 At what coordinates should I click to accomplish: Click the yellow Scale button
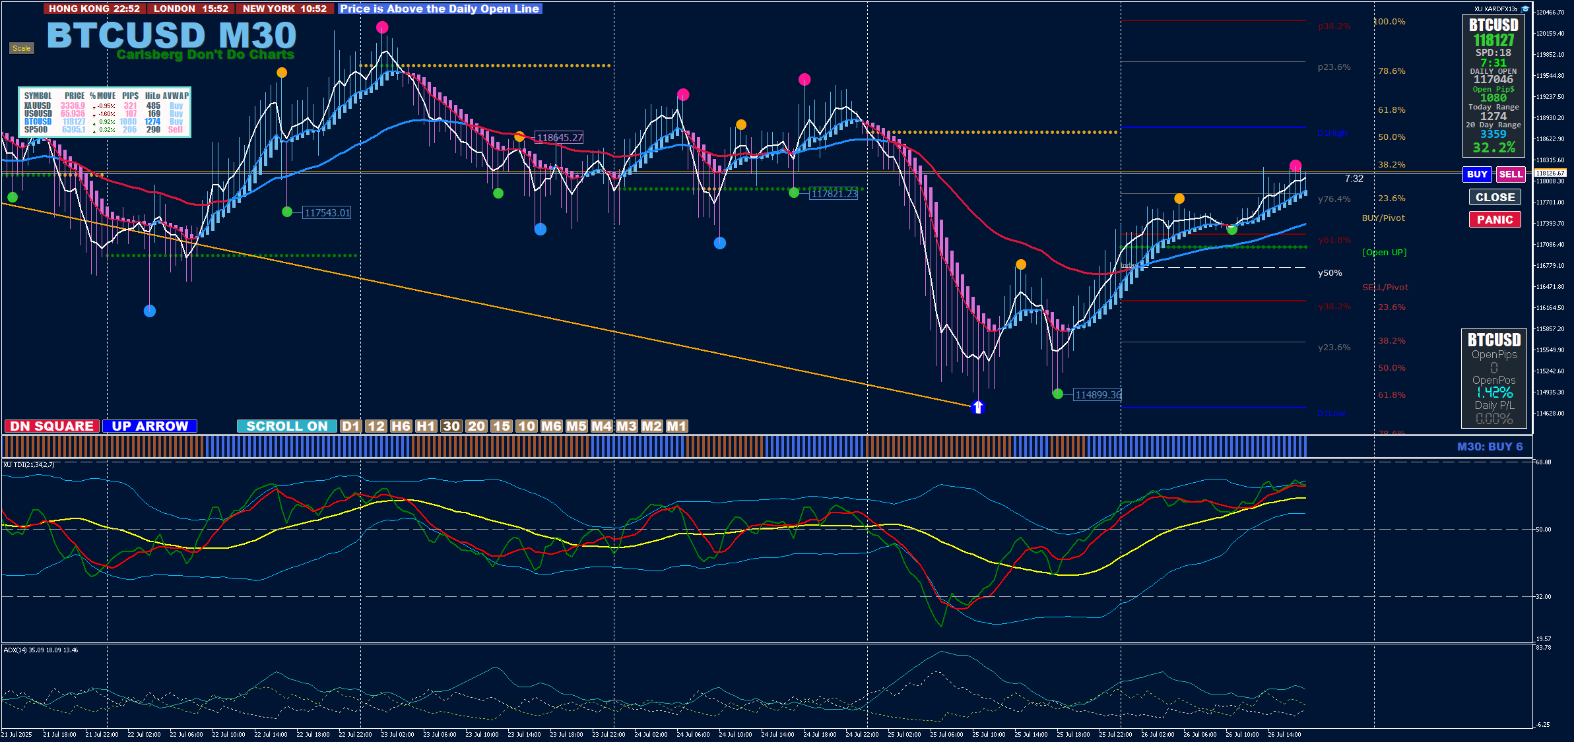point(21,48)
